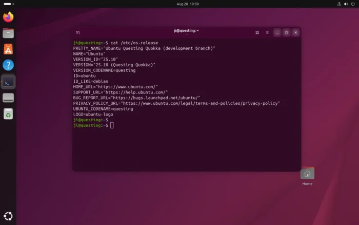The width and height of the screenshot is (359, 225).
Task: Click the HOME_URL ubuntu.com link text
Action: coord(127,87)
